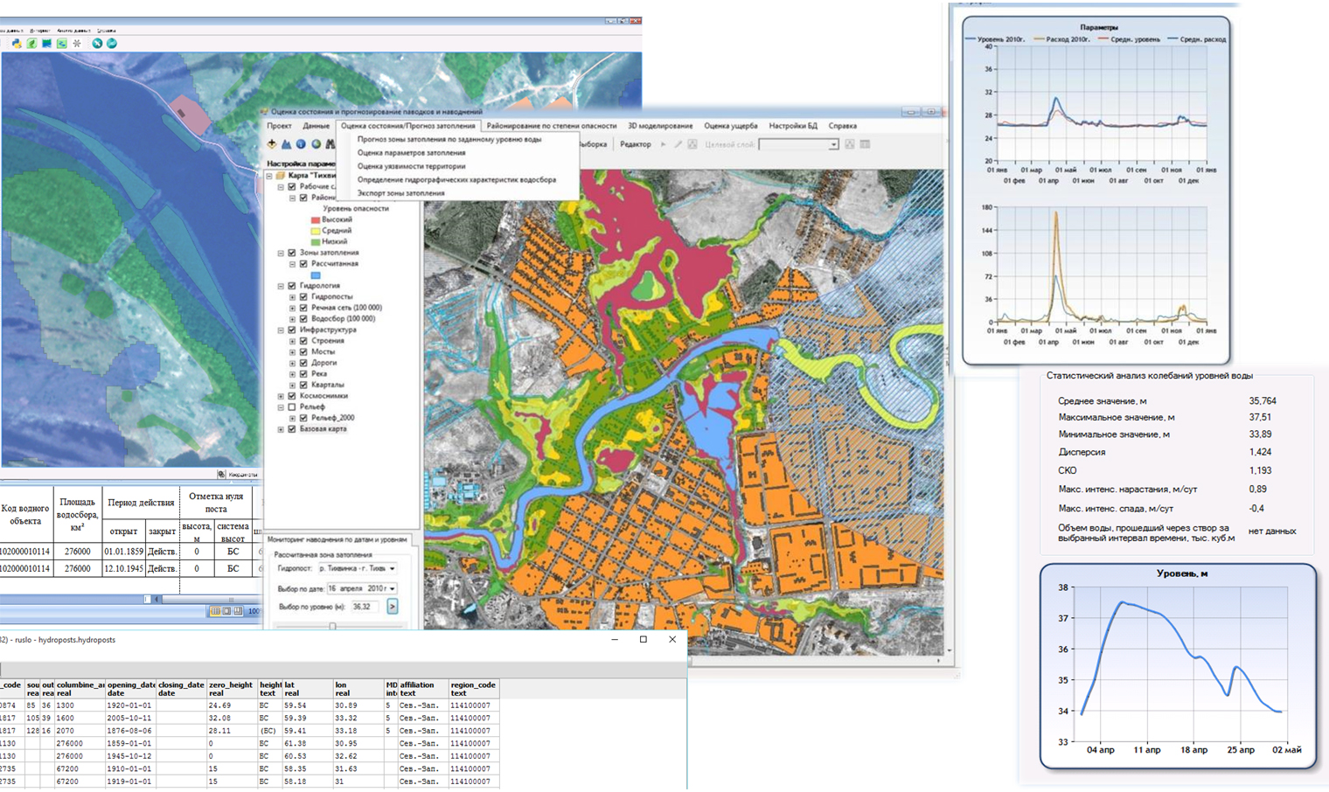This screenshot has width=1329, height=792.
Task: Click the binoculars find icon in the flood toolbar
Action: [331, 144]
